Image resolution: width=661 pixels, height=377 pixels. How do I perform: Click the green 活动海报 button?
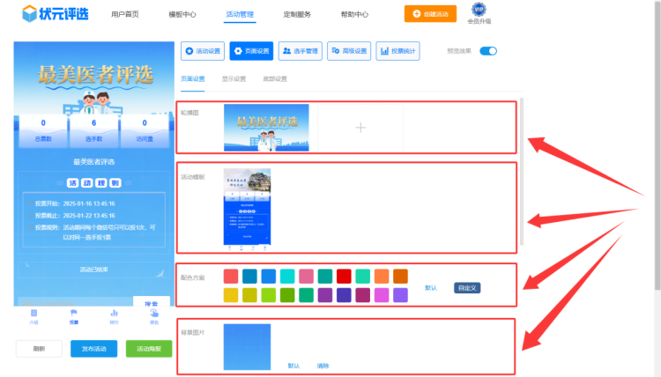[x=149, y=349]
